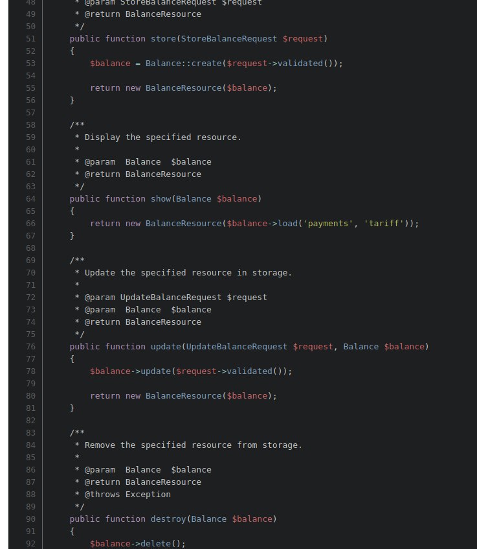
Task: Click 'return new BalanceResource' on line 80
Action: 155,395
